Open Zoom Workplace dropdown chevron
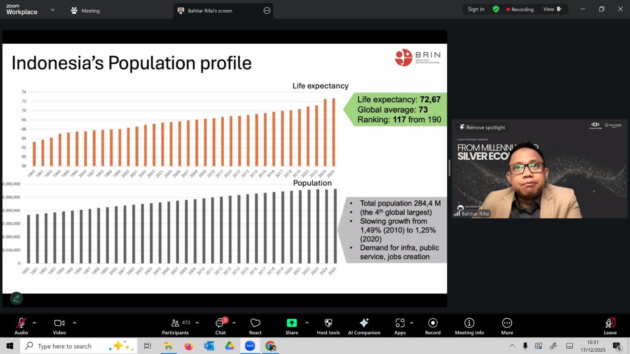This screenshot has height=354, width=630. click(x=53, y=10)
